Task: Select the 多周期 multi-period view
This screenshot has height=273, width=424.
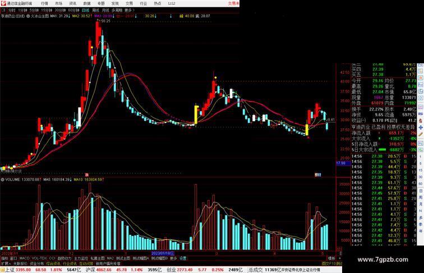Action: [117, 10]
